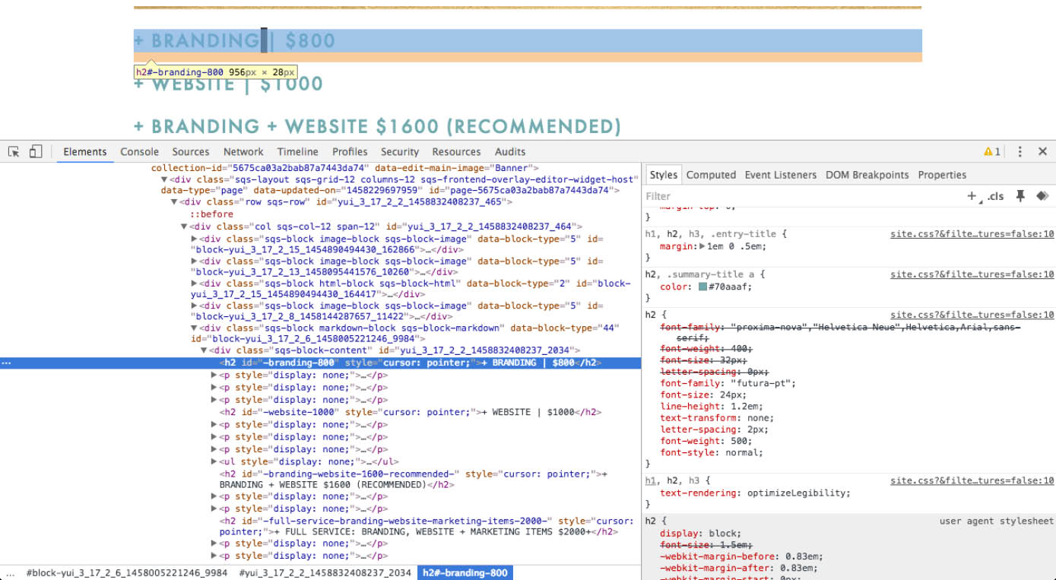Switch to the Network tab

pos(243,152)
